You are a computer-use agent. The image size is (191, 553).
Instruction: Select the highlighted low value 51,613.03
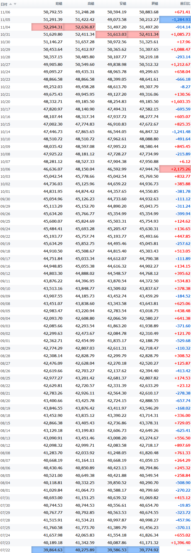111,35
